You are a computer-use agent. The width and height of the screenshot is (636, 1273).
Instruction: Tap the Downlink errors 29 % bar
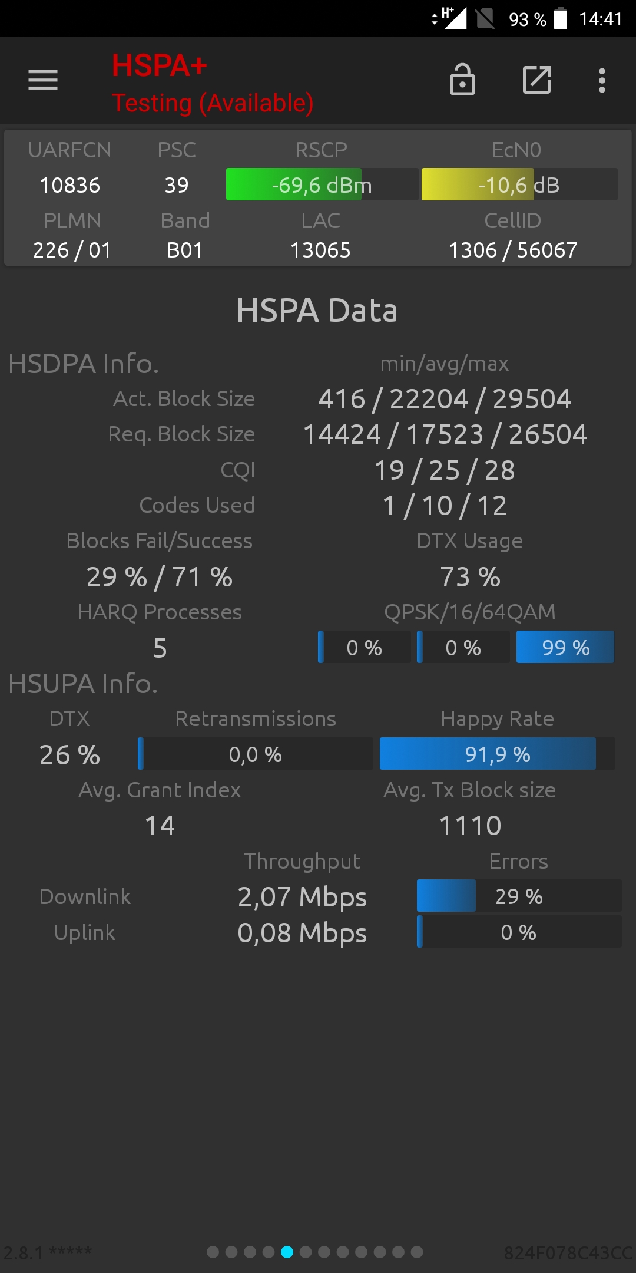519,896
